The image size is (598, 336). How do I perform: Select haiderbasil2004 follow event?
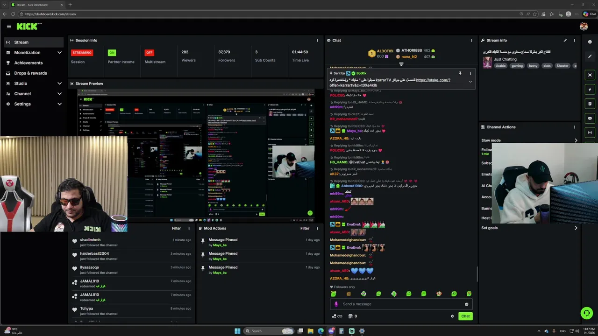[131, 256]
